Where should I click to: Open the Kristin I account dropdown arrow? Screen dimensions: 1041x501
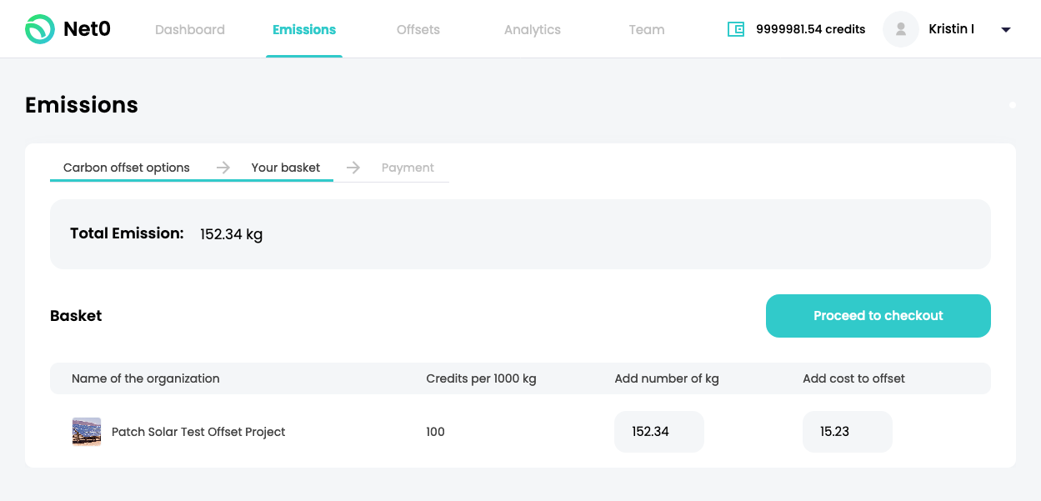tap(1006, 30)
